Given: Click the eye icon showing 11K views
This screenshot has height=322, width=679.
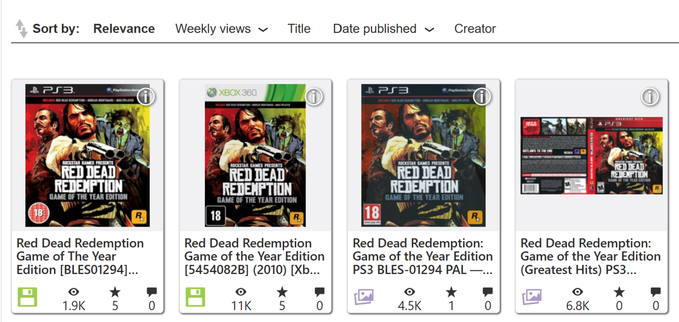Looking at the screenshot, I should click(241, 291).
